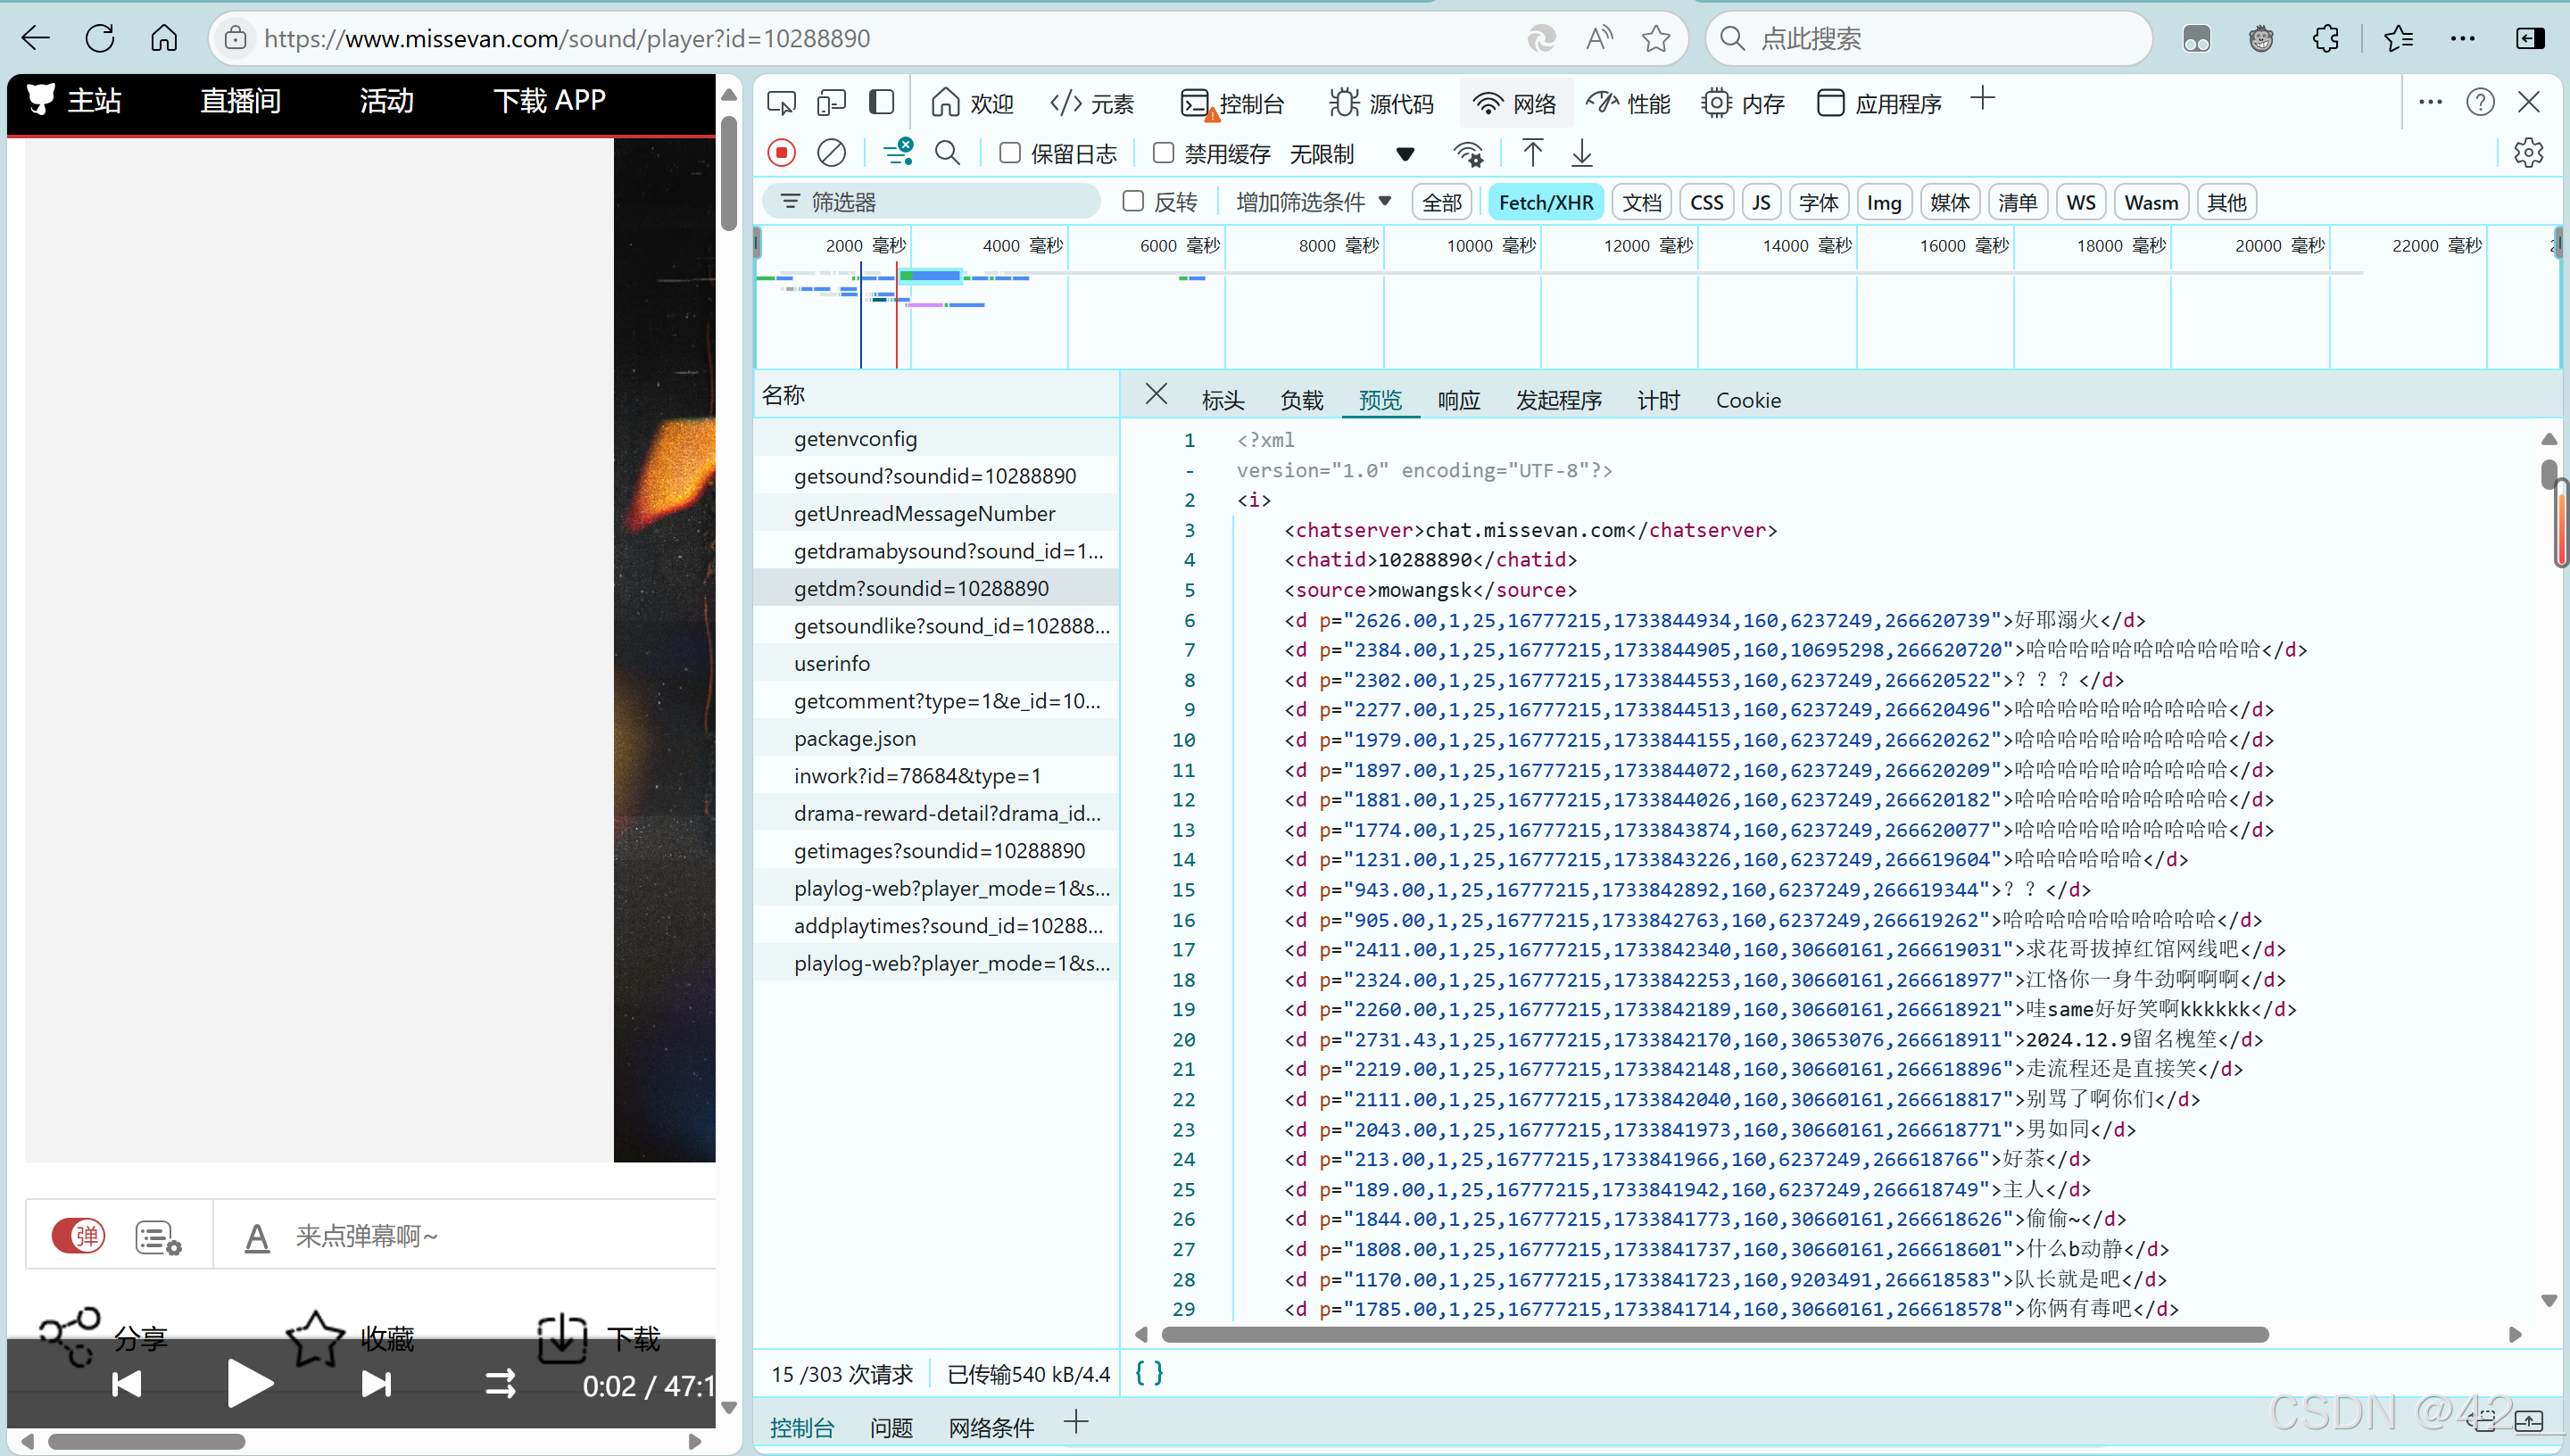The width and height of the screenshot is (2570, 1456).
Task: Open the network search magnifier
Action: (946, 153)
